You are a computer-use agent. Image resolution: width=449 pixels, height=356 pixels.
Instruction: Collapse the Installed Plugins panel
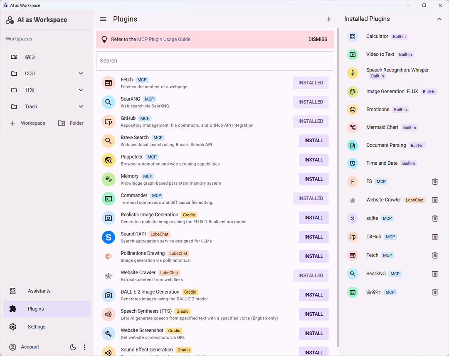(x=439, y=19)
